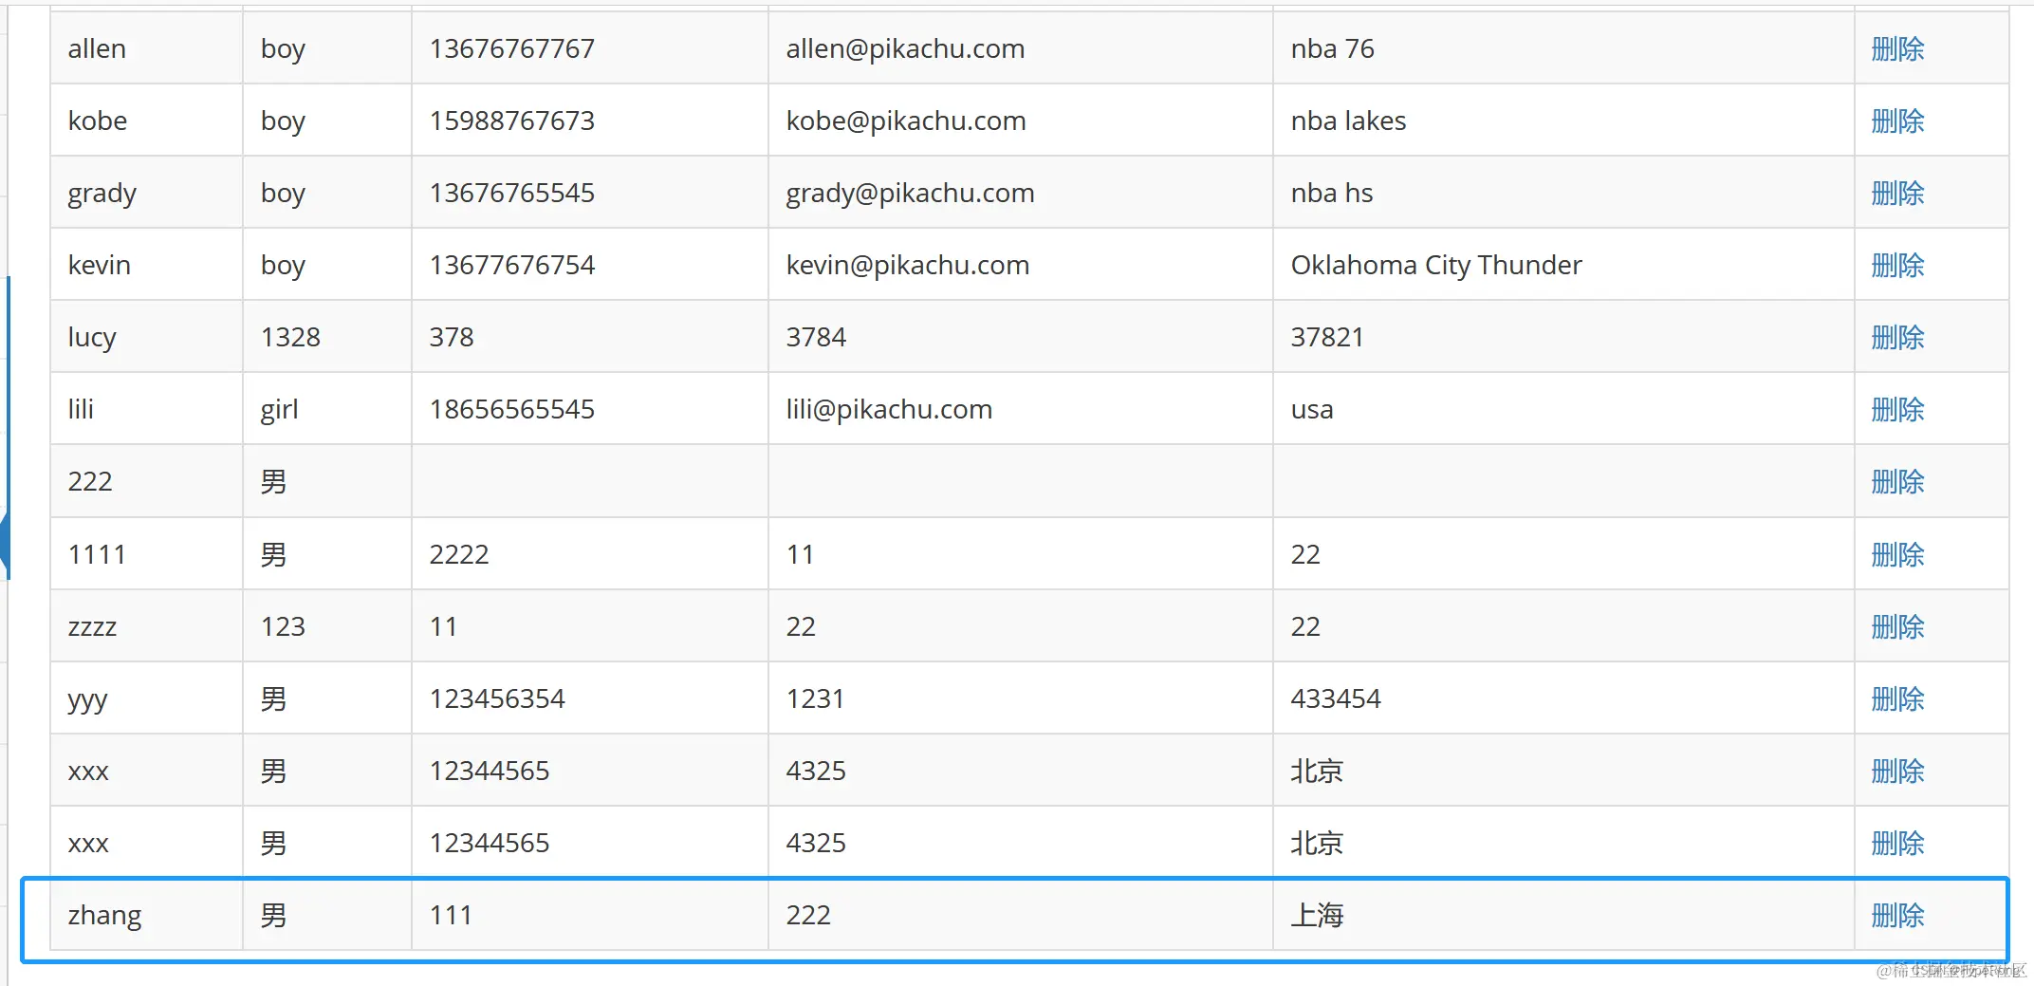The width and height of the screenshot is (2034, 986).
Task: Click 删除 link in zzzz row
Action: pos(1897,626)
